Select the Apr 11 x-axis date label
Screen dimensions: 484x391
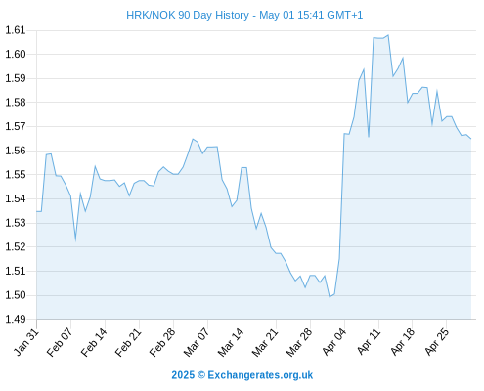click(x=369, y=342)
